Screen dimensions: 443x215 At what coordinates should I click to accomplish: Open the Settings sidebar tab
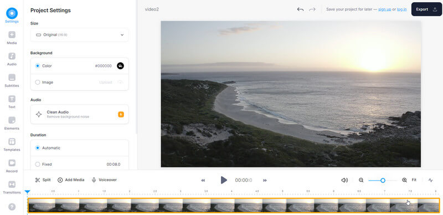tap(12, 16)
